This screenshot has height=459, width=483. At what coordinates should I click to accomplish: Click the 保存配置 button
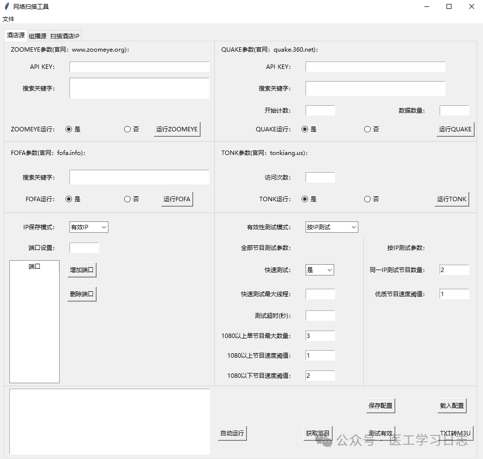coord(380,405)
